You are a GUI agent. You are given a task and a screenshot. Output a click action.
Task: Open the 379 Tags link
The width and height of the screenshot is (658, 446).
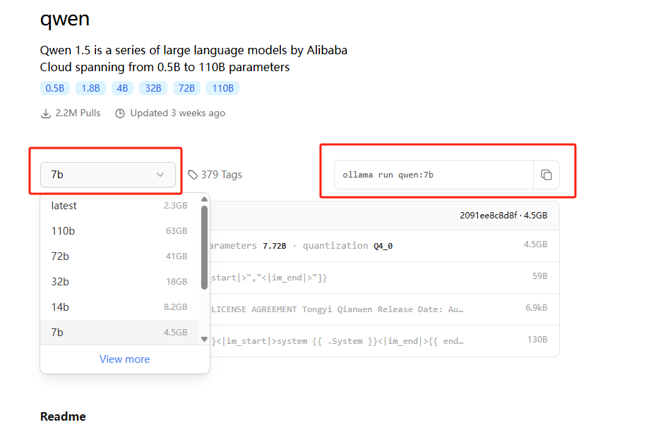(x=221, y=175)
